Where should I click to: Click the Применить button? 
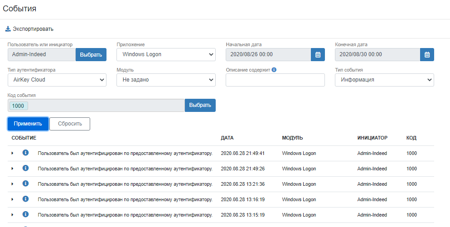pyautogui.click(x=28, y=124)
